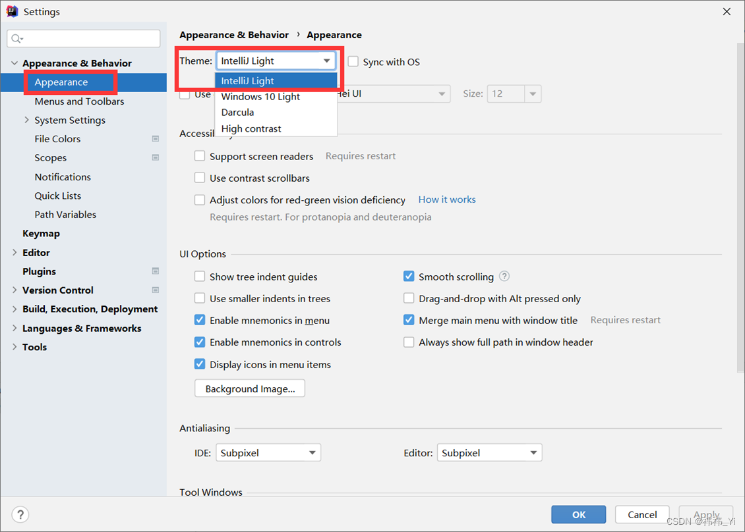The image size is (745, 532).
Task: Expand the Version Control node
Action: pos(15,290)
